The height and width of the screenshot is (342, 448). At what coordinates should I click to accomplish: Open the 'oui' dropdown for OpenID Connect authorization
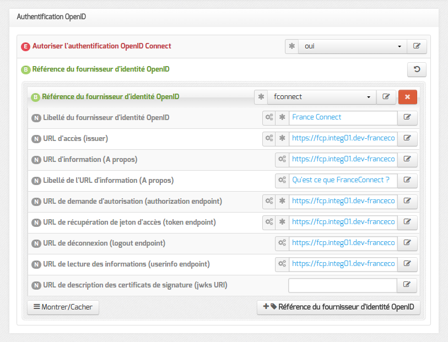[352, 46]
